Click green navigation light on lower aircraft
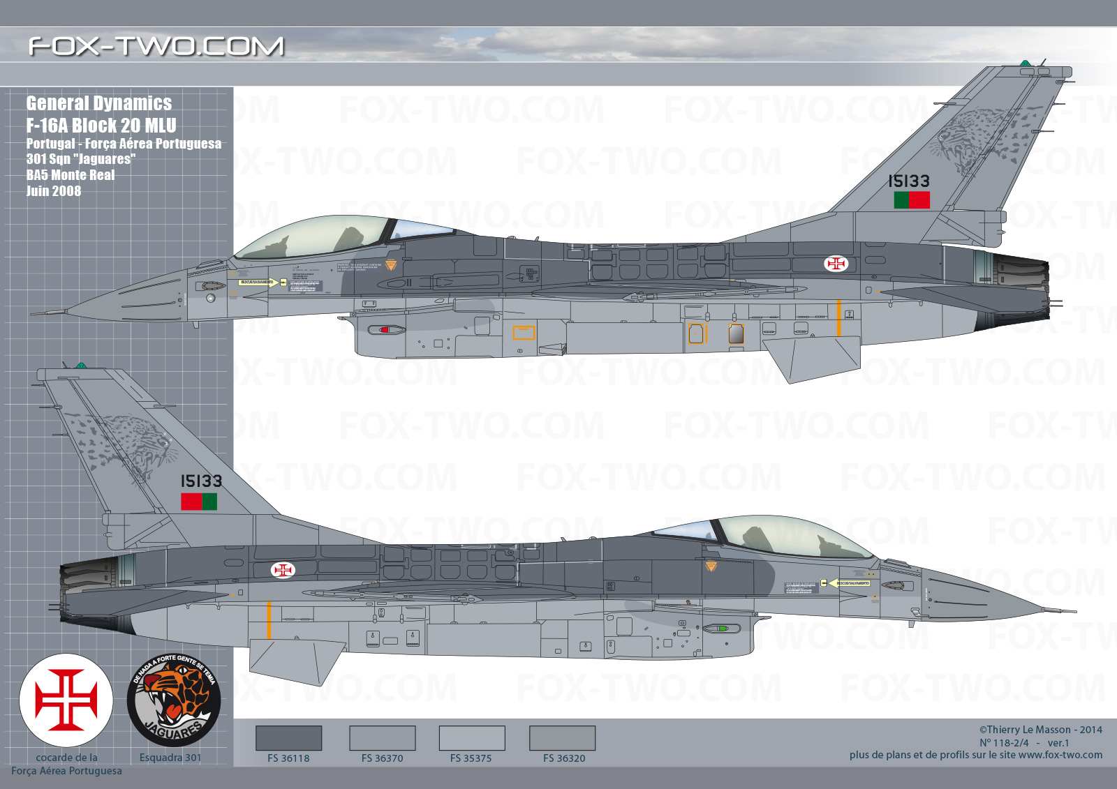The height and width of the screenshot is (789, 1117). click(x=723, y=629)
